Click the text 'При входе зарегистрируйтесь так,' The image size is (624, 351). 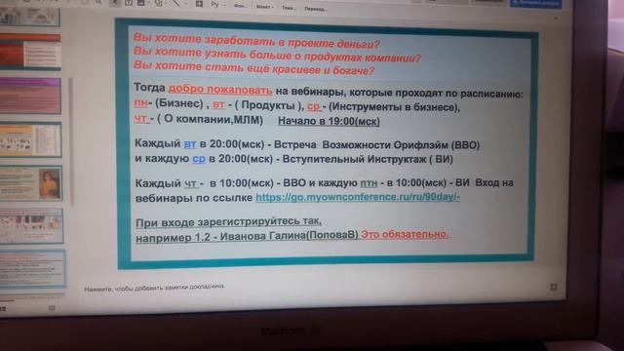click(228, 221)
